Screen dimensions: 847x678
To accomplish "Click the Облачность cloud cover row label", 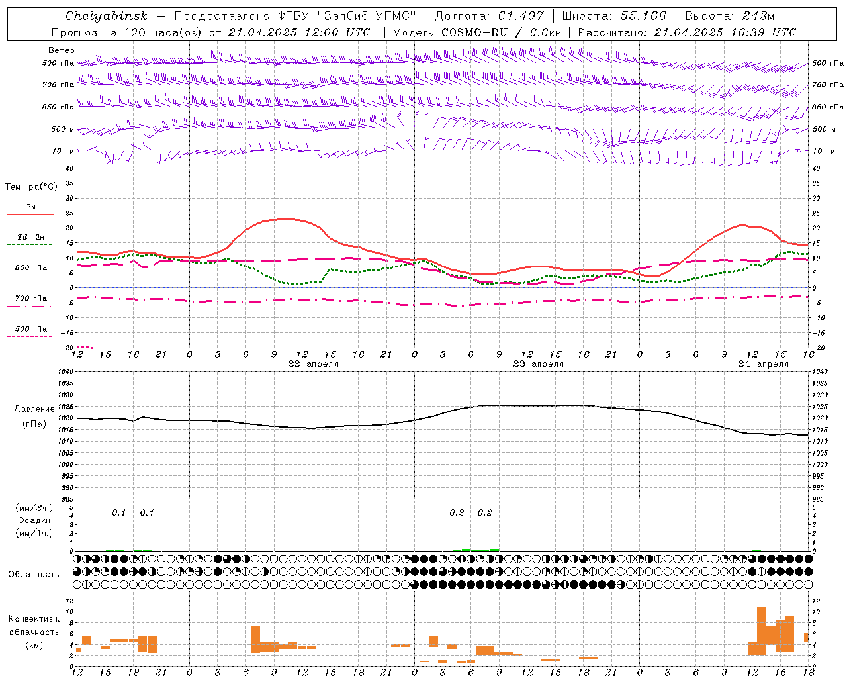I will coord(34,575).
